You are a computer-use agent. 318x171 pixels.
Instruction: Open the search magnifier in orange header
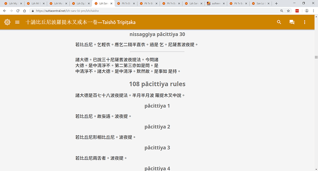(x=279, y=22)
